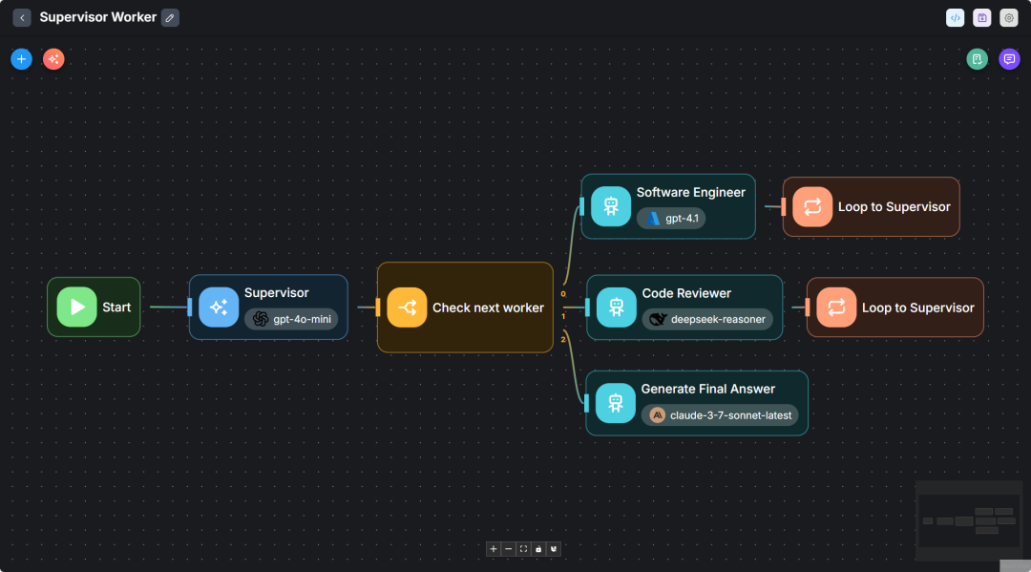Zoom out using canvas minus control

(x=508, y=549)
